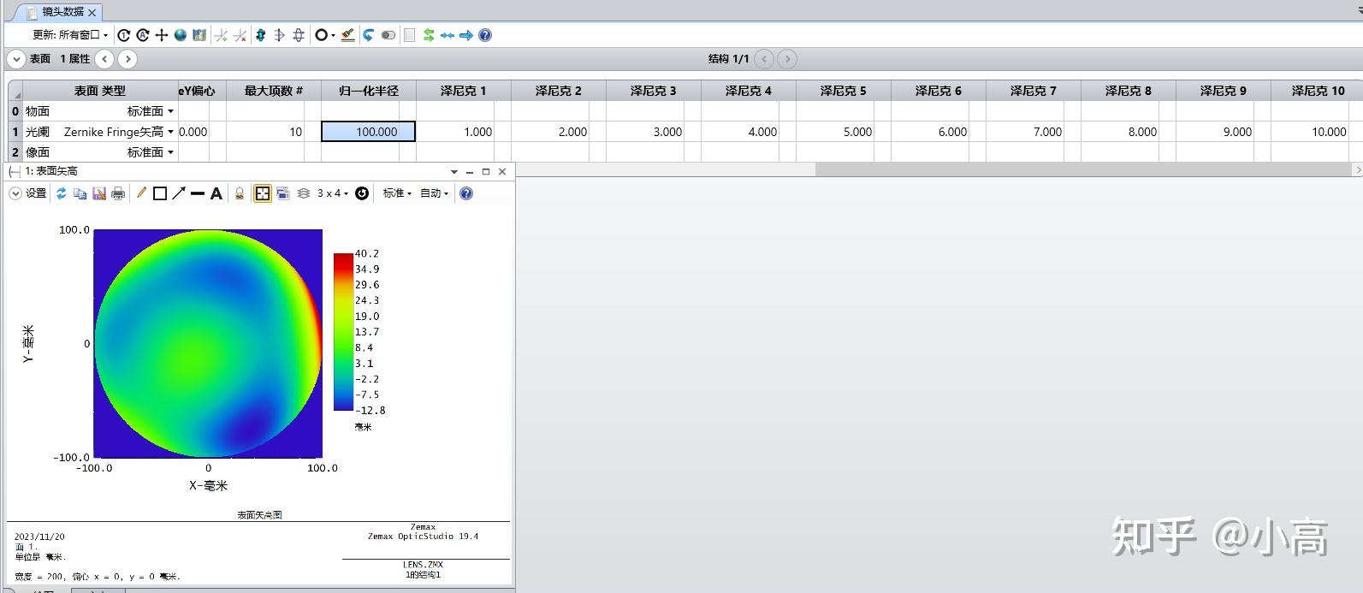The height and width of the screenshot is (593, 1363).
Task: Toggle the highlighted grid layout icon
Action: pos(263,193)
